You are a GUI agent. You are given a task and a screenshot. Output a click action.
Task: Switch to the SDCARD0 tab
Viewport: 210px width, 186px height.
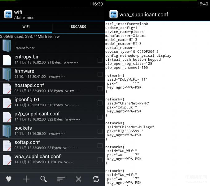(78, 27)
